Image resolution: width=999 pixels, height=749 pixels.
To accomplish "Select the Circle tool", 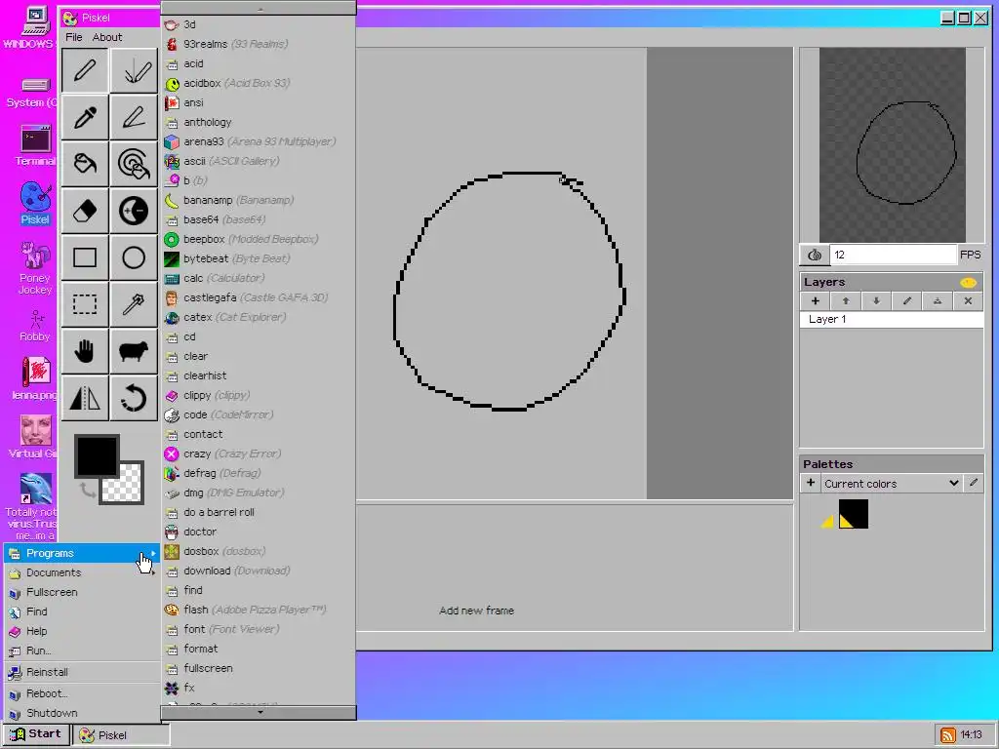I will point(134,257).
